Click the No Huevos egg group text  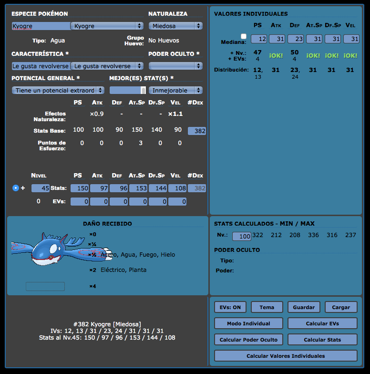(164, 40)
